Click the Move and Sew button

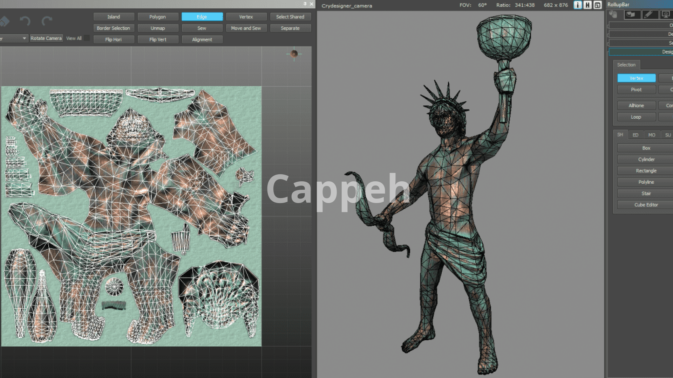pos(246,28)
